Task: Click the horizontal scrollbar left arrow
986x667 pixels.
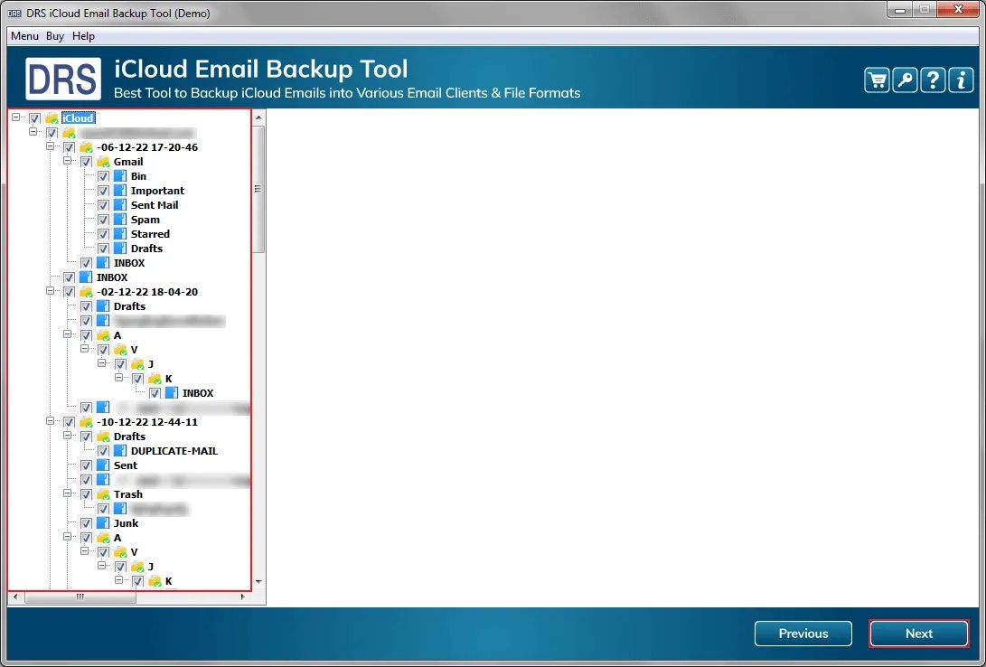Action: 15,597
